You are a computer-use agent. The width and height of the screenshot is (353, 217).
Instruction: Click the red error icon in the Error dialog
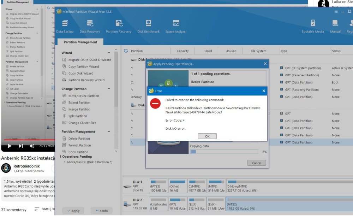pos(155,104)
